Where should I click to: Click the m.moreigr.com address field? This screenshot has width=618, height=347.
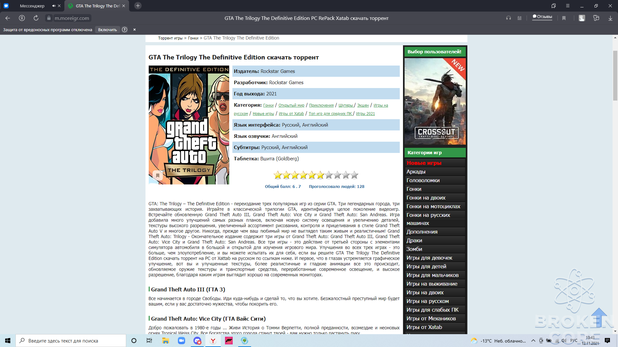click(x=72, y=18)
